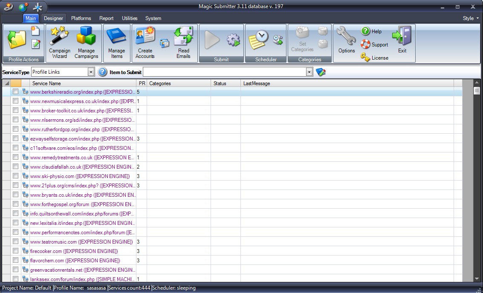
Task: Enable checkbox for www.claudiafallah.co.uk
Action: click(16, 166)
